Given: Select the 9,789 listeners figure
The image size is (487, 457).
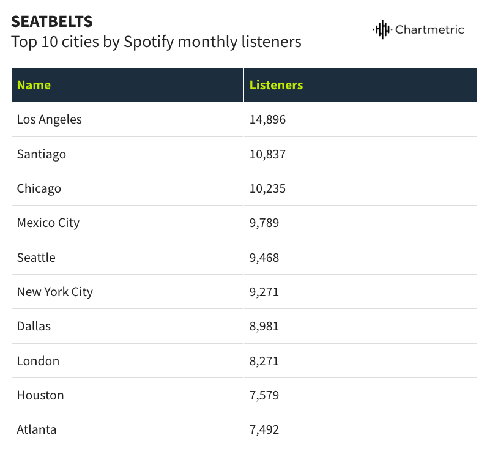Looking at the screenshot, I should click(x=264, y=223).
